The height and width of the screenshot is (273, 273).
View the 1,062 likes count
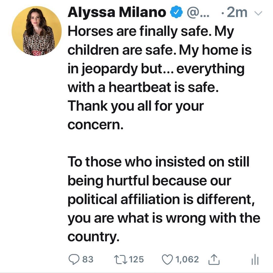[187, 259]
